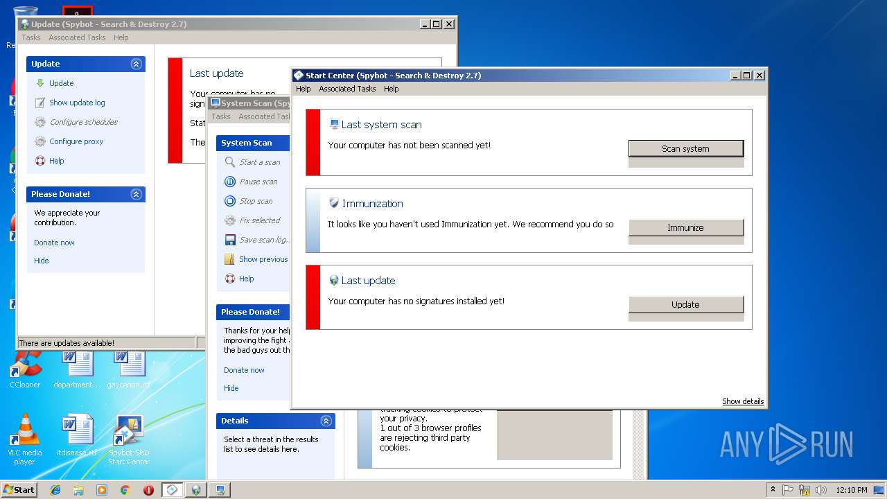This screenshot has width=887, height=499.
Task: Open Help menu in Start Center window
Action: 303,89
